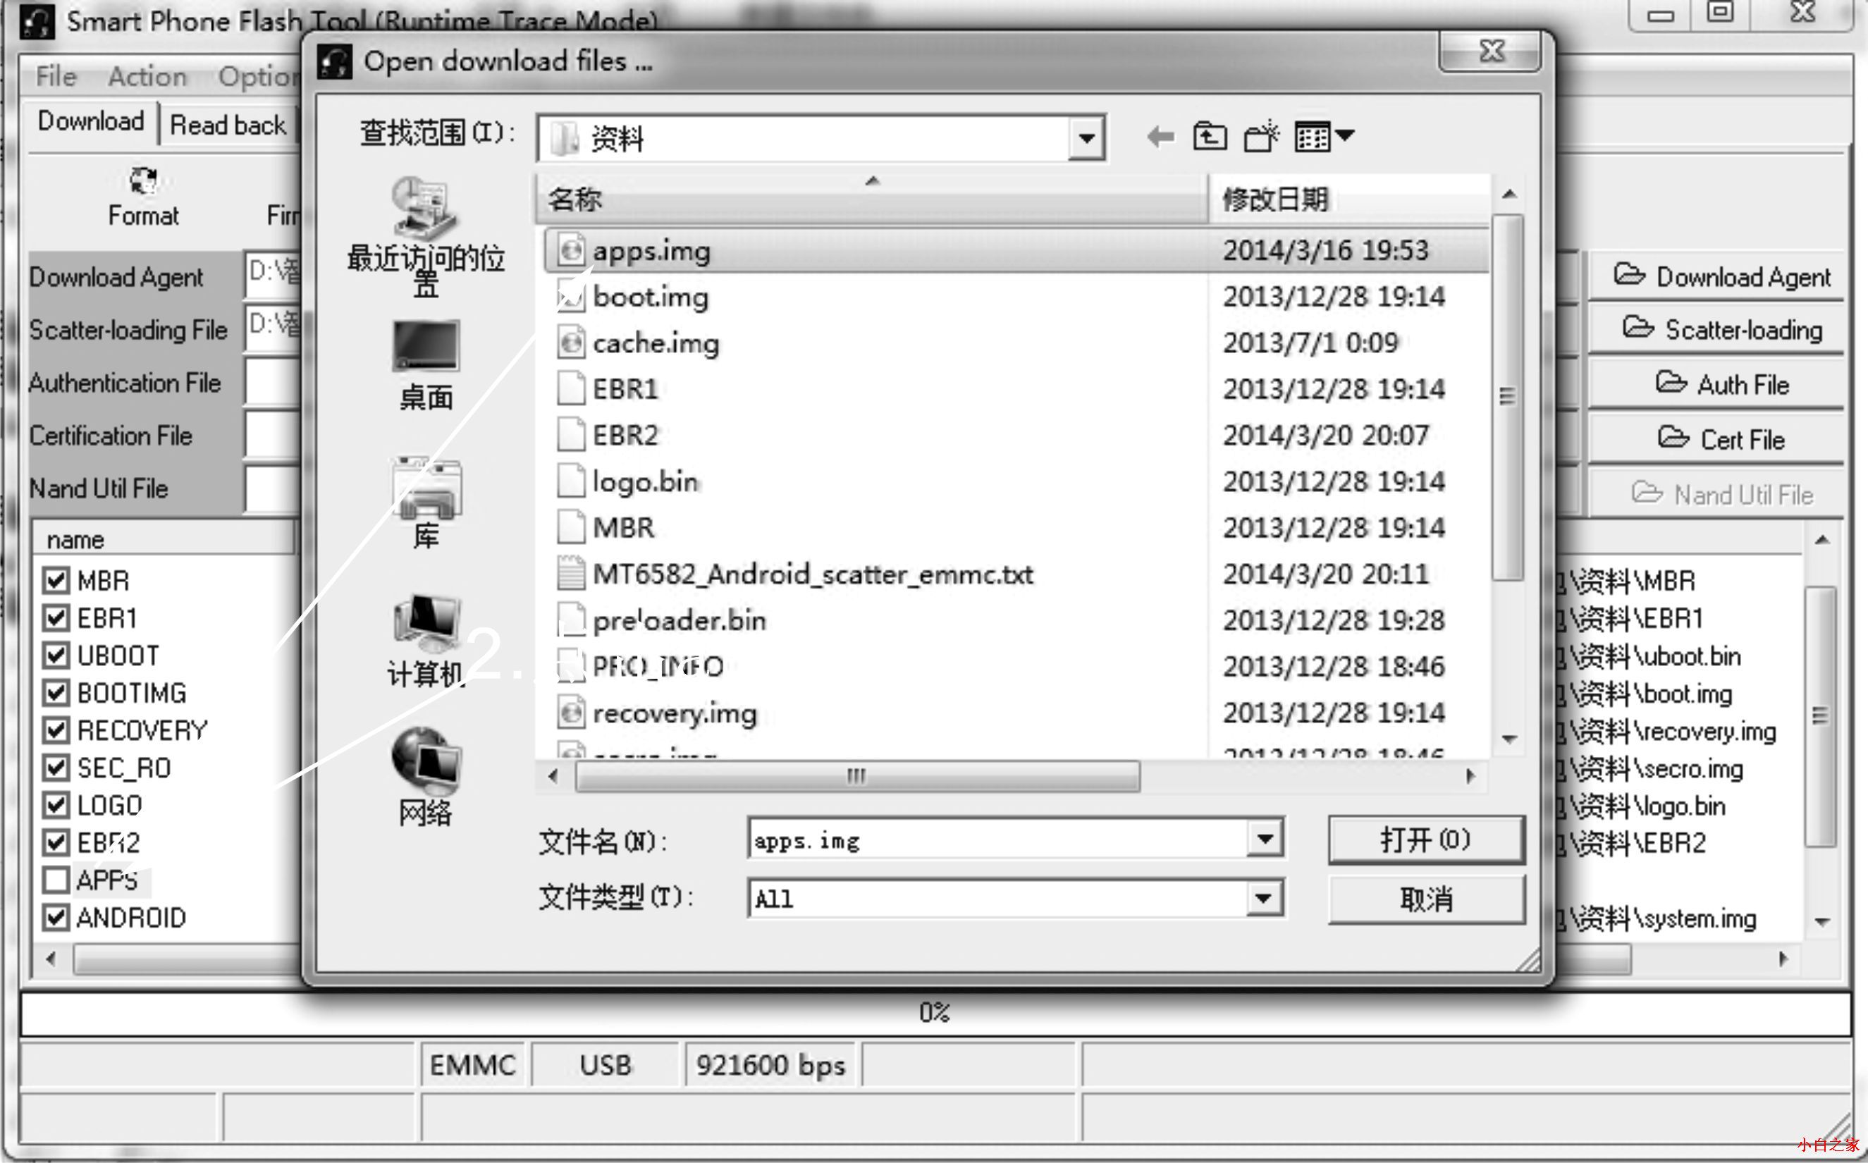Select the boot.img file

[651, 297]
